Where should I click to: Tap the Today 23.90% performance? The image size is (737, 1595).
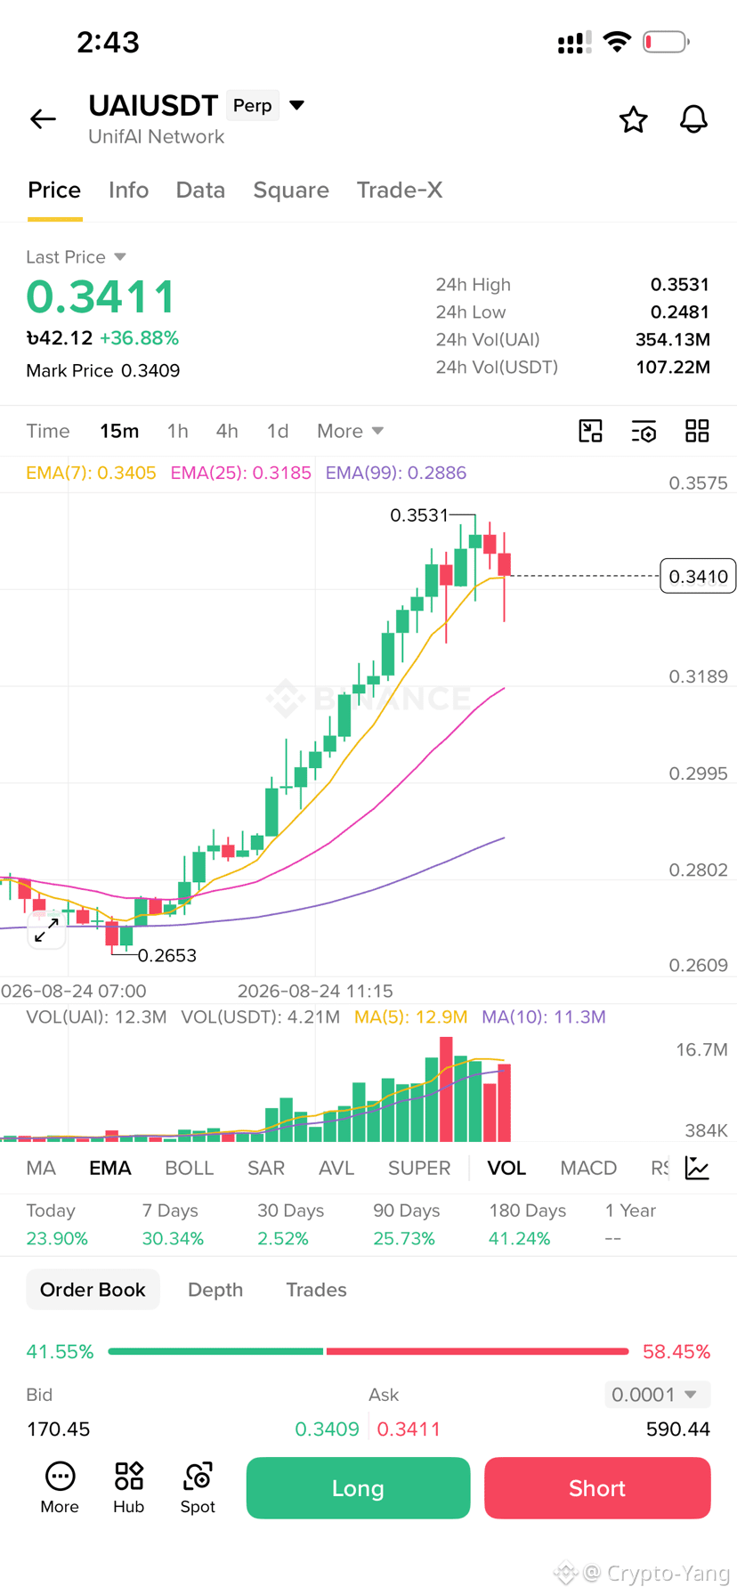57,1225
